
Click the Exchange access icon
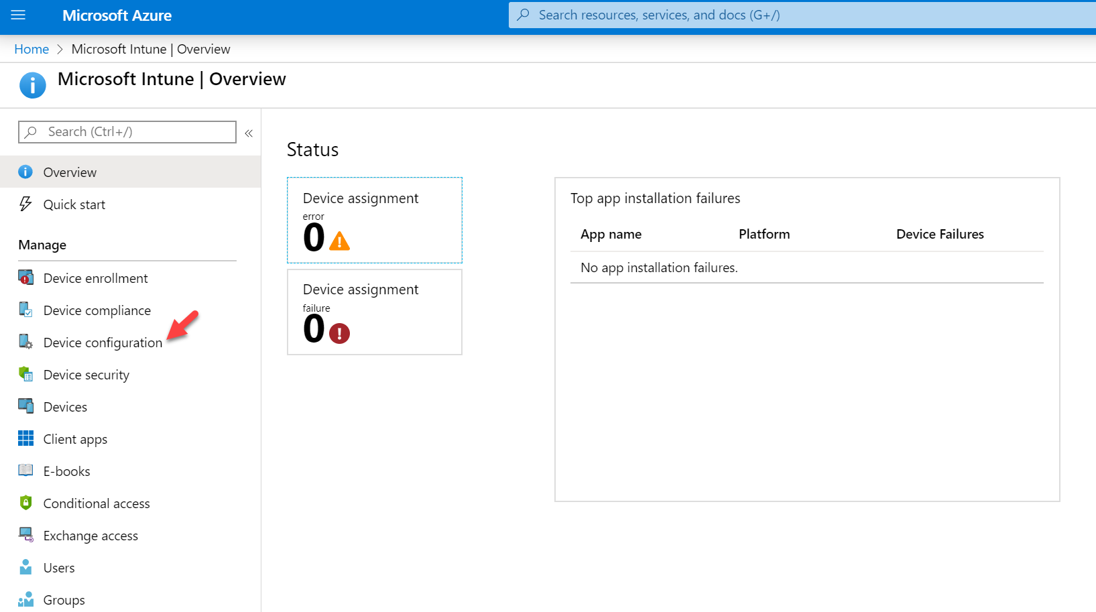(x=25, y=535)
